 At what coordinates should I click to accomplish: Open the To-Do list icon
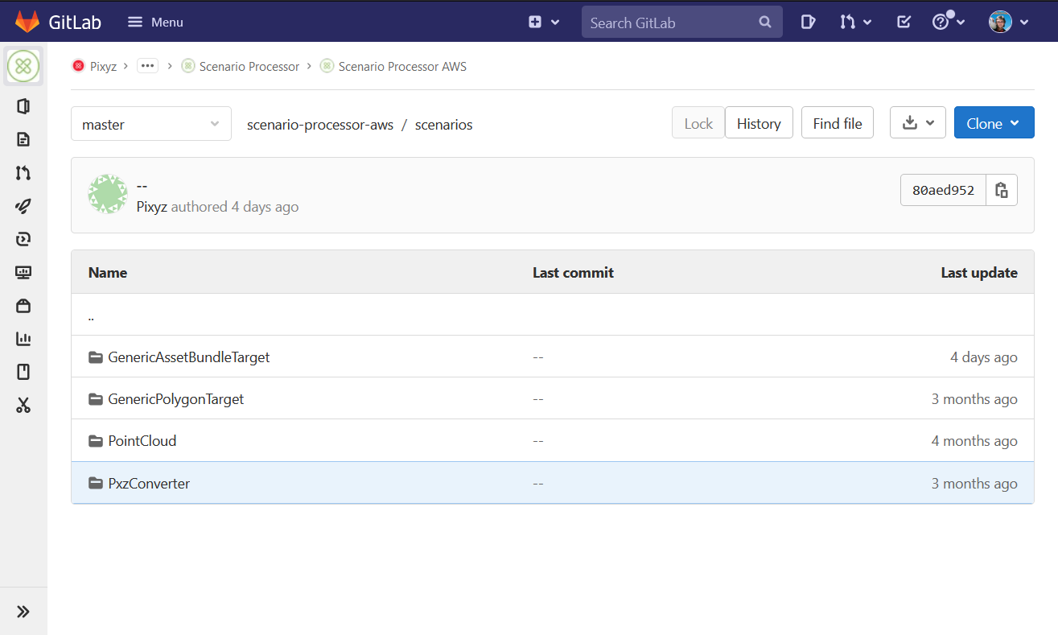click(904, 23)
